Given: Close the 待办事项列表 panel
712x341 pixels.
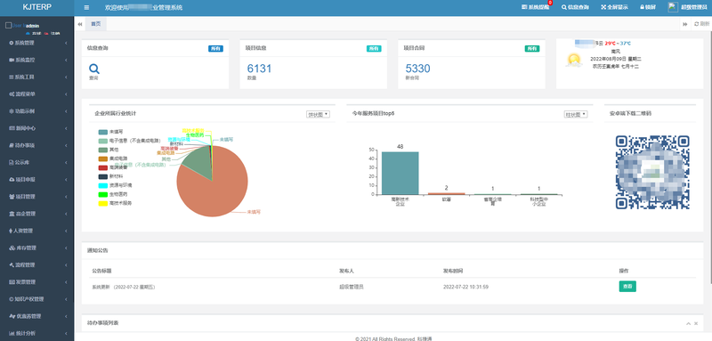Looking at the screenshot, I should tap(696, 323).
